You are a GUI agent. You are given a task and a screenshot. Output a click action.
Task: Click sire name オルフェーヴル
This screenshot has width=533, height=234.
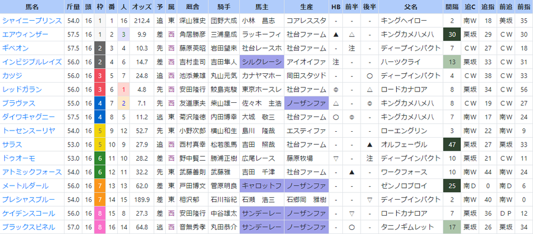[x=404, y=144]
